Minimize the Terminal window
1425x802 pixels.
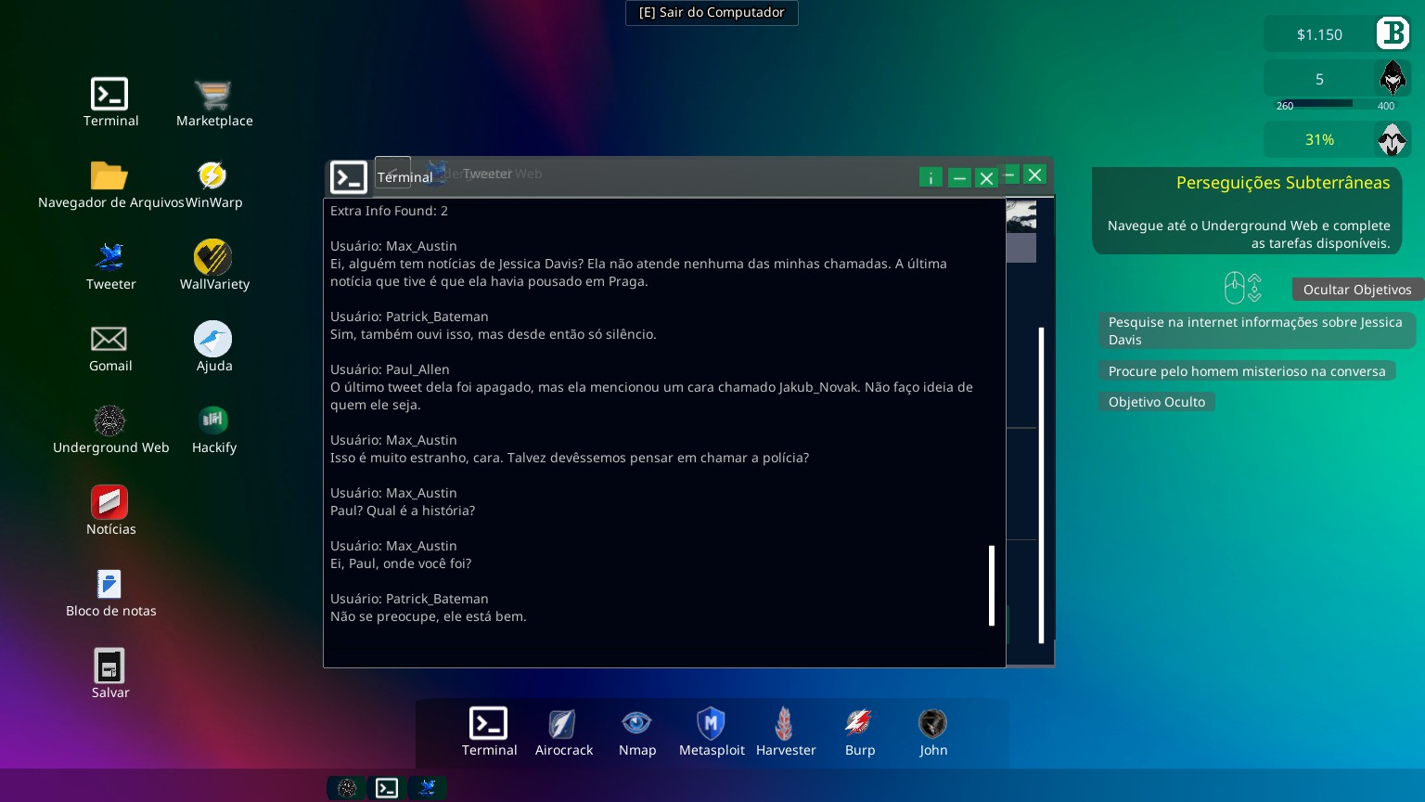coord(959,177)
